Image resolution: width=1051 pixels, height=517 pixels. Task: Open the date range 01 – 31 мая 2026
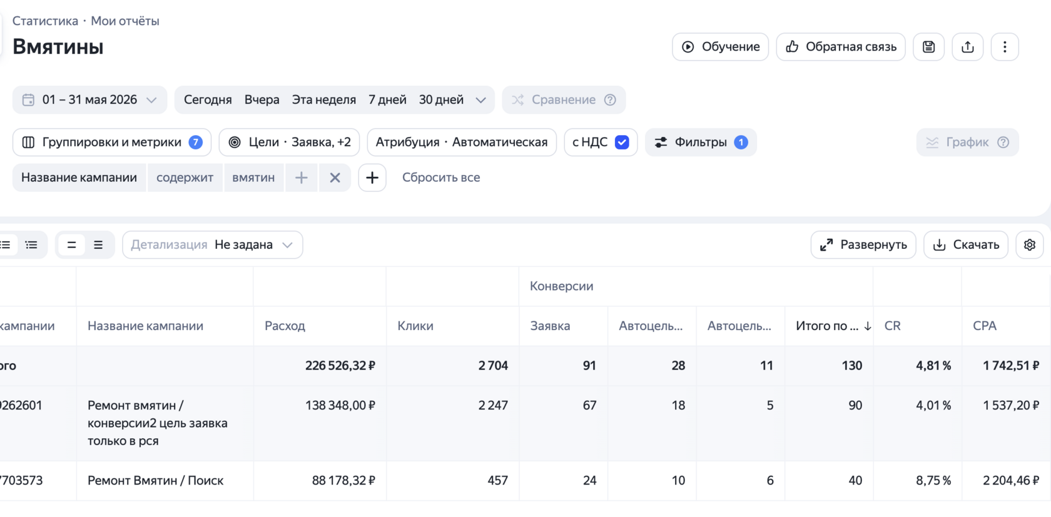[89, 100]
